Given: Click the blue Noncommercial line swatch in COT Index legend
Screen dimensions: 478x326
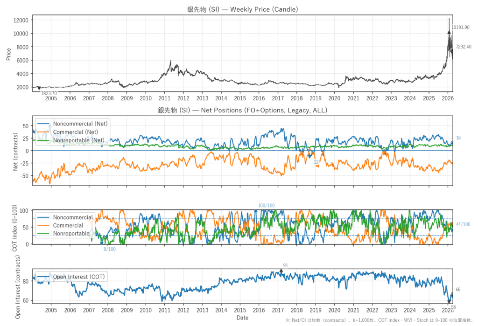Looking at the screenshot, I should pyautogui.click(x=43, y=218).
